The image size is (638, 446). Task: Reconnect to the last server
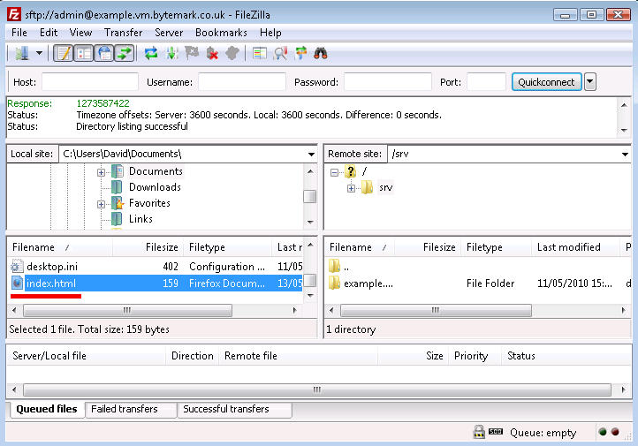(232, 53)
